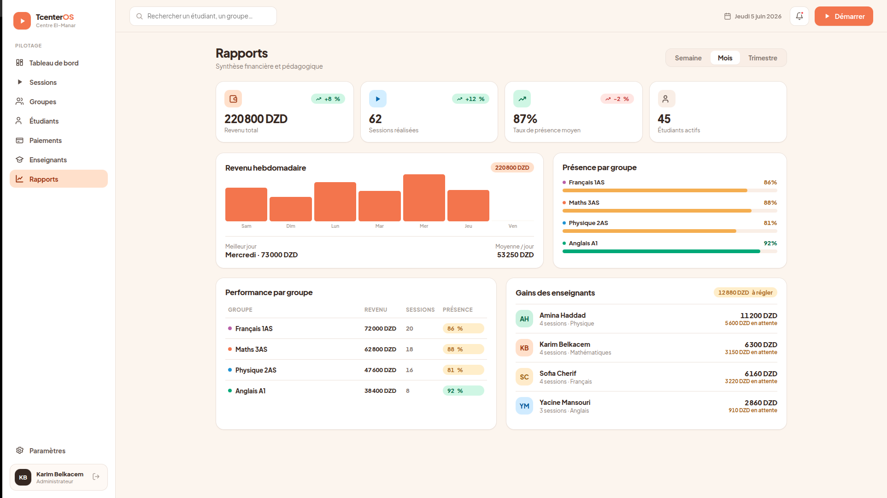Viewport: 887px width, 498px height.
Task: Open the Groupes page
Action: pos(59,101)
